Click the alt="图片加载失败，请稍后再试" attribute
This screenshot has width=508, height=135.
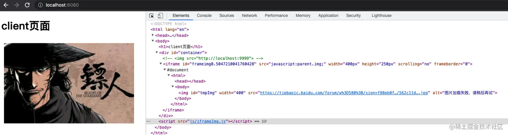tap(463, 93)
